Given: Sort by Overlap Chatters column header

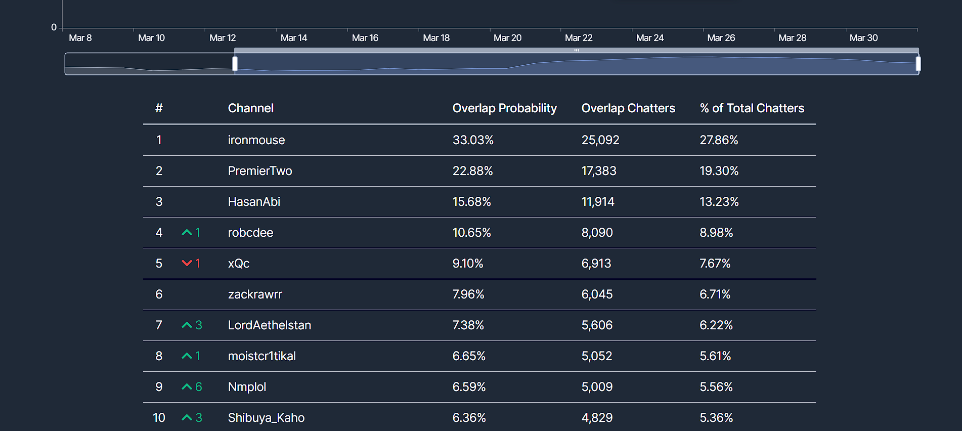Looking at the screenshot, I should pos(628,108).
